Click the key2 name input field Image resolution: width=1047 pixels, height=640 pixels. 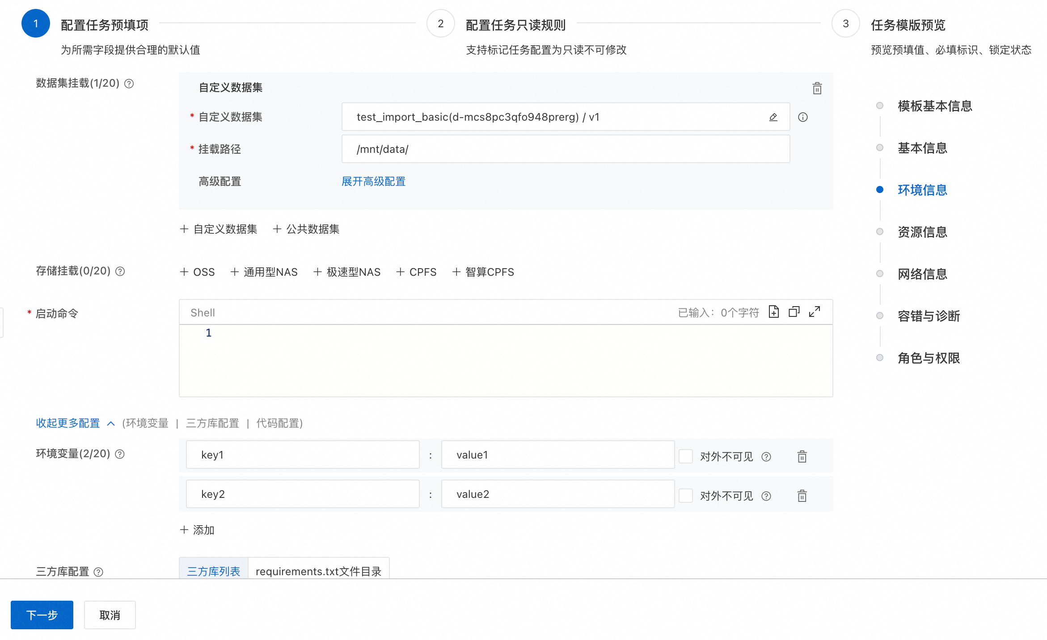point(303,494)
